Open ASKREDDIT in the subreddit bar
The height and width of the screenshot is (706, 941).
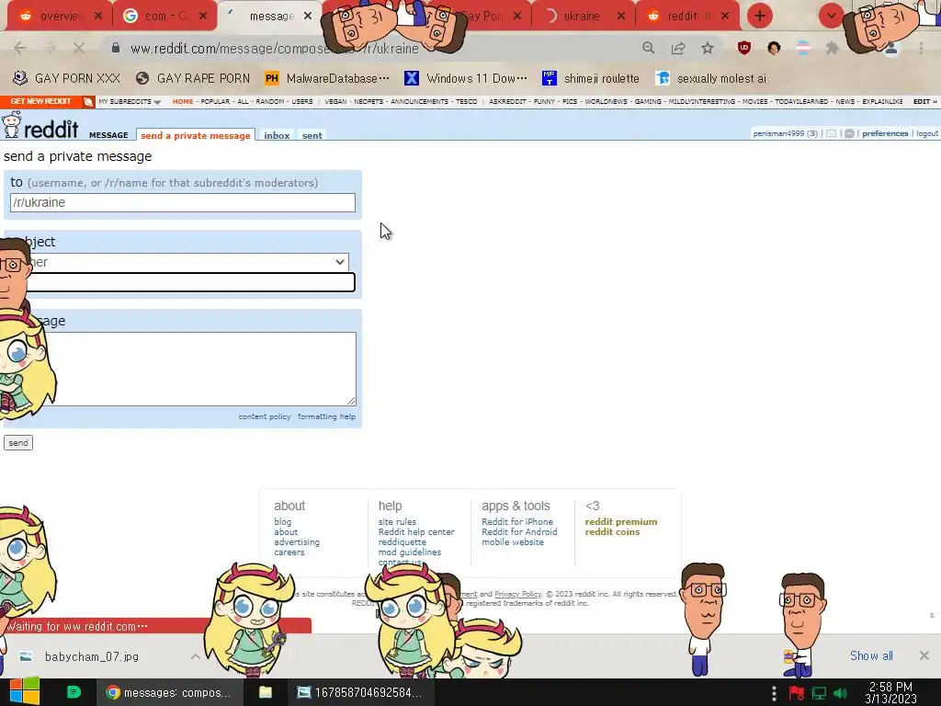[x=507, y=101]
